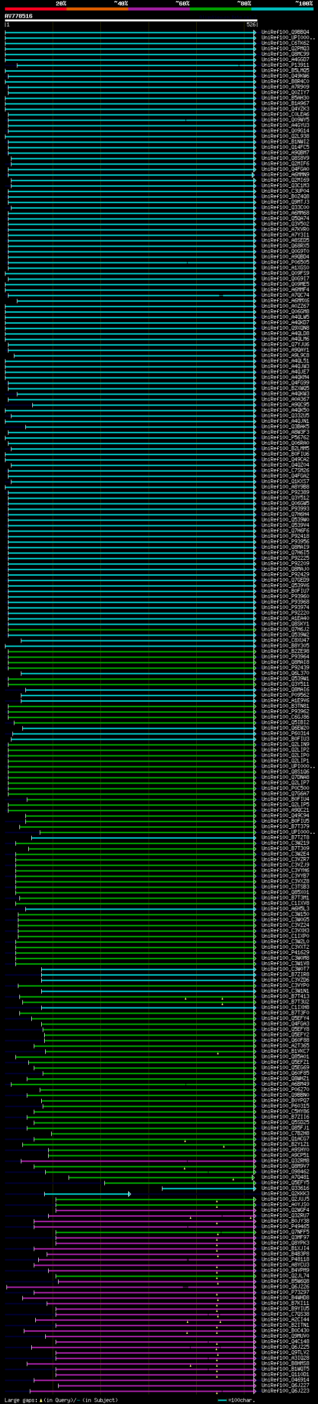318x1404 pixels.
Task: Click the UniRef100_P92389 label
Action: tap(285, 492)
